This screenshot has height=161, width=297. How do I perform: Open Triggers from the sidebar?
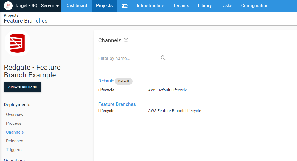tap(14, 150)
